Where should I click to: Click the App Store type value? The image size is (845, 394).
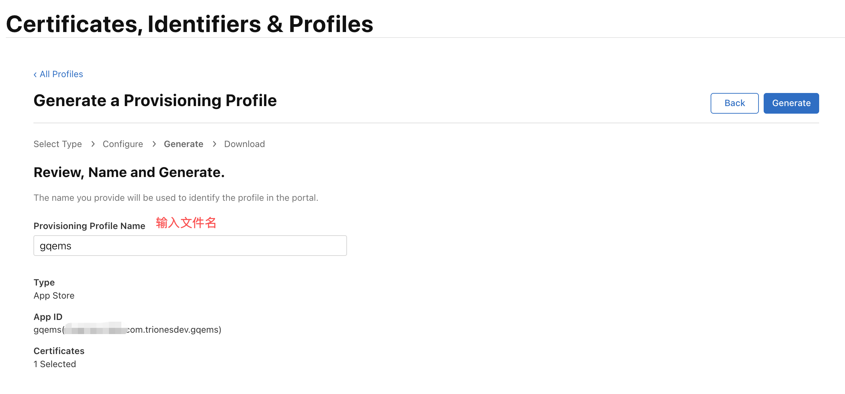54,295
